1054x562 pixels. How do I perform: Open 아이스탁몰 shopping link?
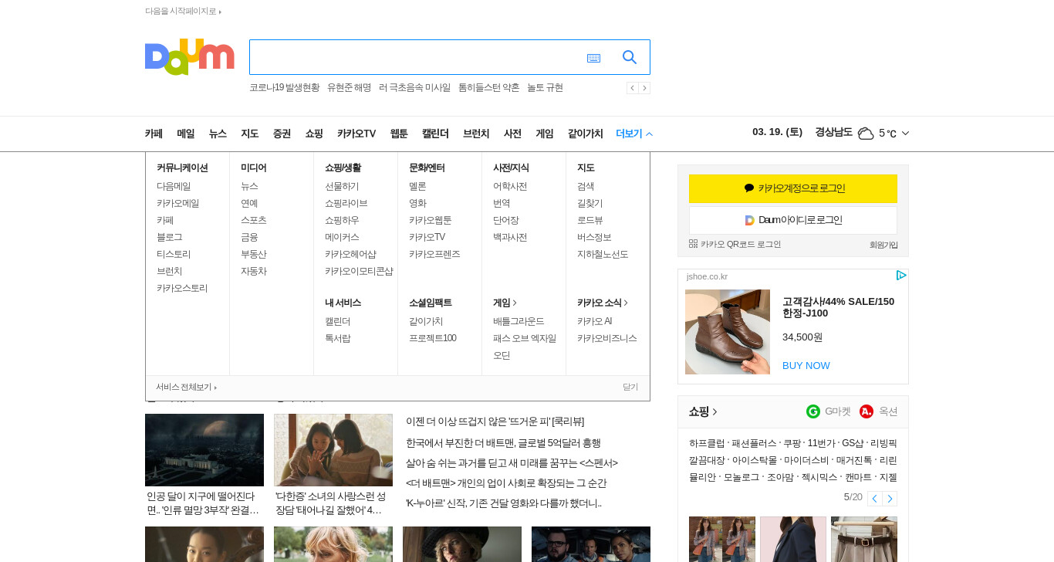tap(755, 460)
